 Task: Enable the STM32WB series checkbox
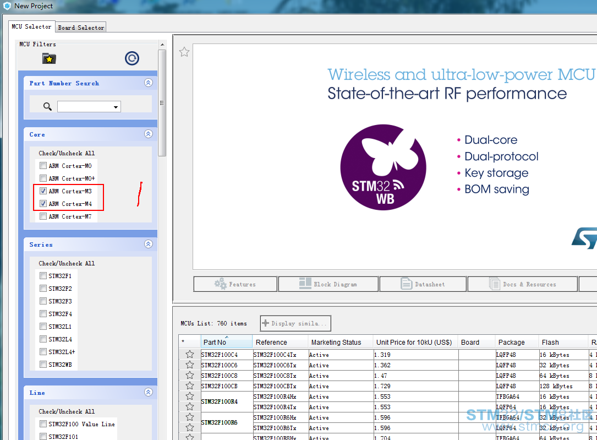[43, 364]
